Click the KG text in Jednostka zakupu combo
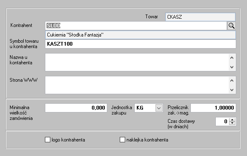Viewport: 247px width, 156px height. pyautogui.click(x=140, y=108)
